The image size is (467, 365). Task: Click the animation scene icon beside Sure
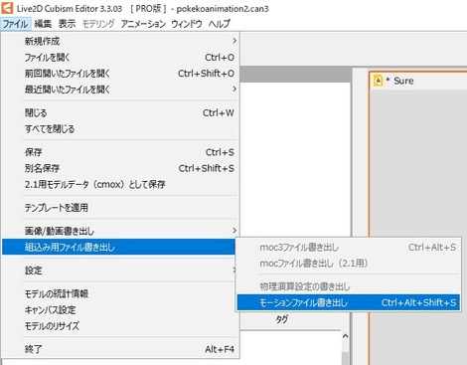coord(378,81)
